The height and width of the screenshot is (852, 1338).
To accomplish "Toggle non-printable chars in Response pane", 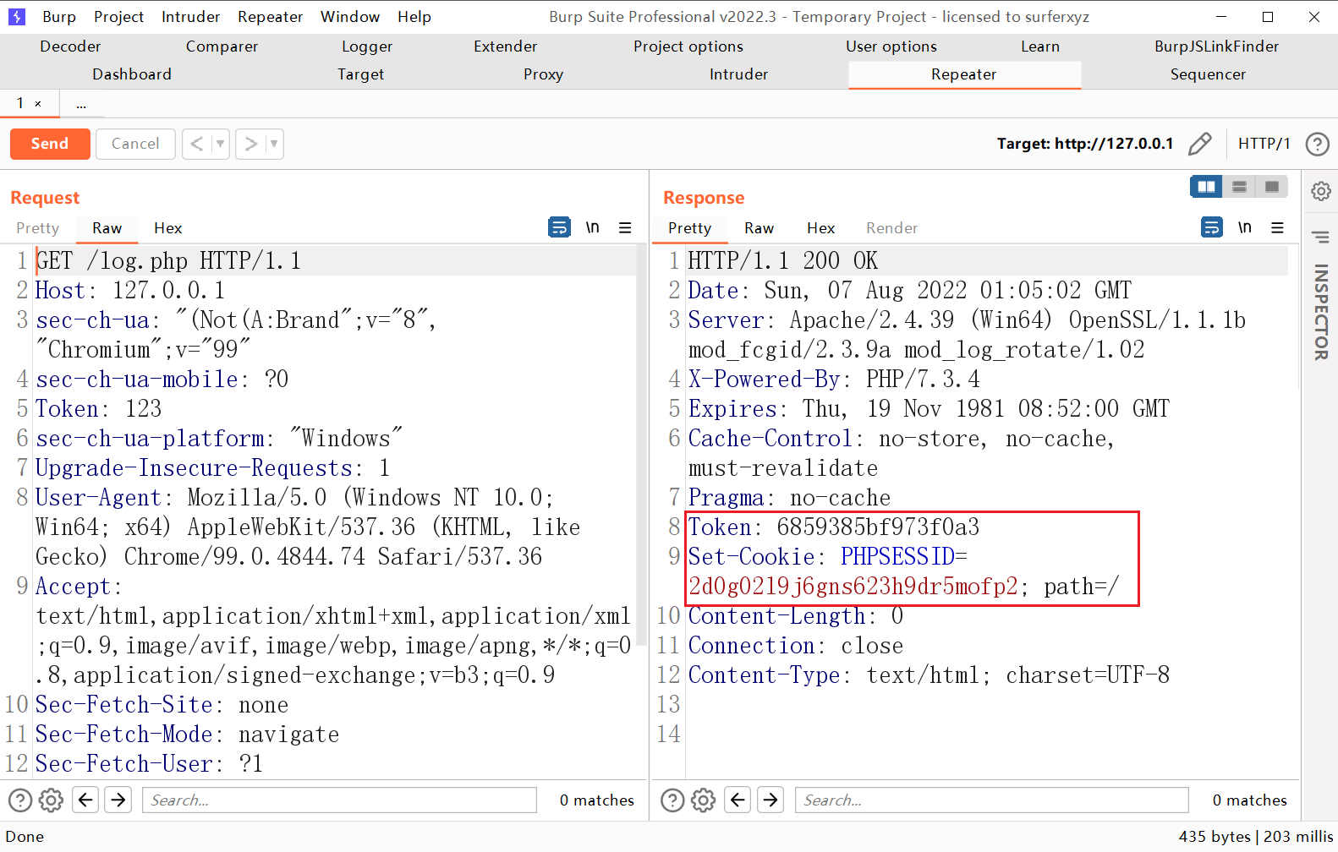I will coord(1245,227).
